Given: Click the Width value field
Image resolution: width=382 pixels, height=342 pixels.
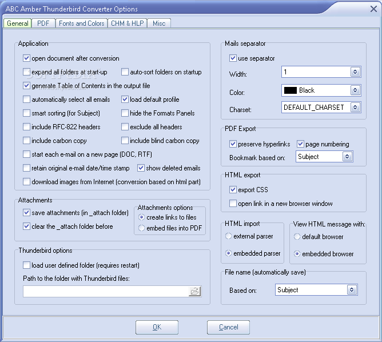Looking at the screenshot, I should (316, 72).
